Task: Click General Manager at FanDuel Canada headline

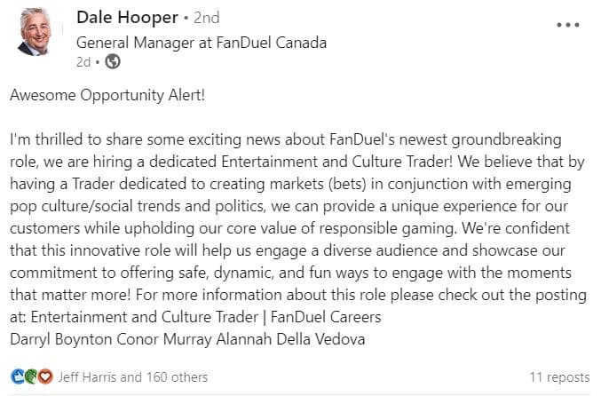Action: (202, 43)
